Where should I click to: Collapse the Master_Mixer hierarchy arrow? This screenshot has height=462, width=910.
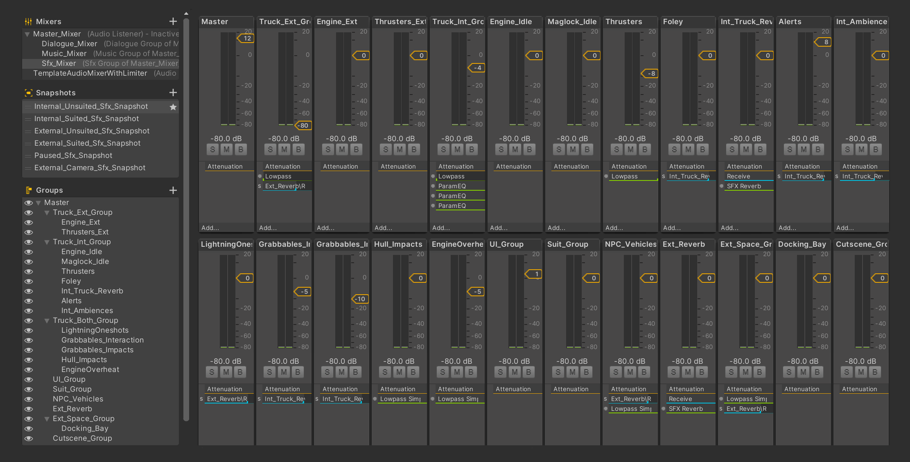tap(27, 34)
